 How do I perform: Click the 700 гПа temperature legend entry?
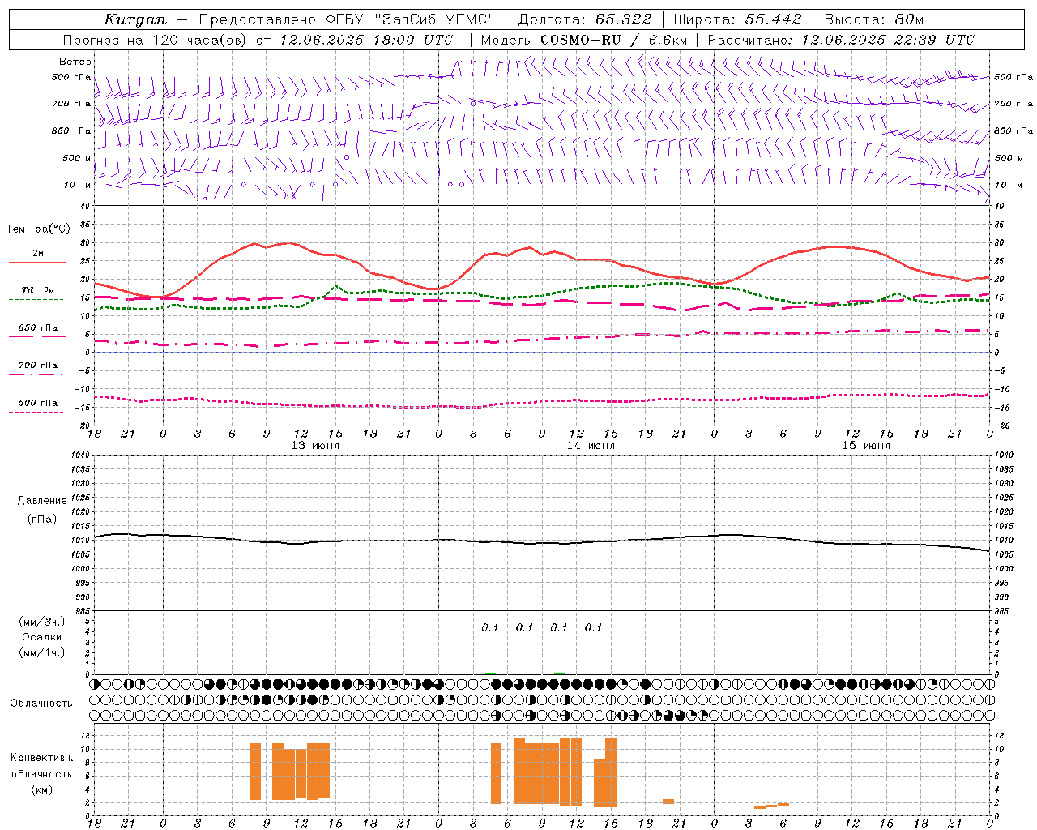pyautogui.click(x=38, y=366)
